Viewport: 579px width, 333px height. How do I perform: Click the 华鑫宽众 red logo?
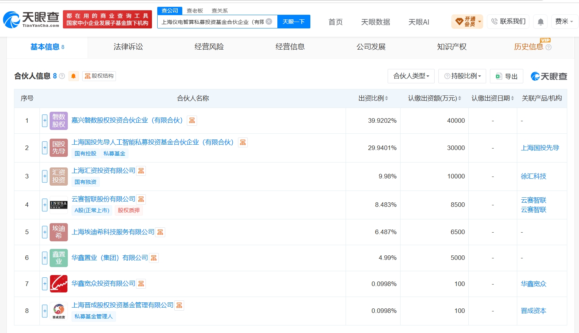click(59, 284)
